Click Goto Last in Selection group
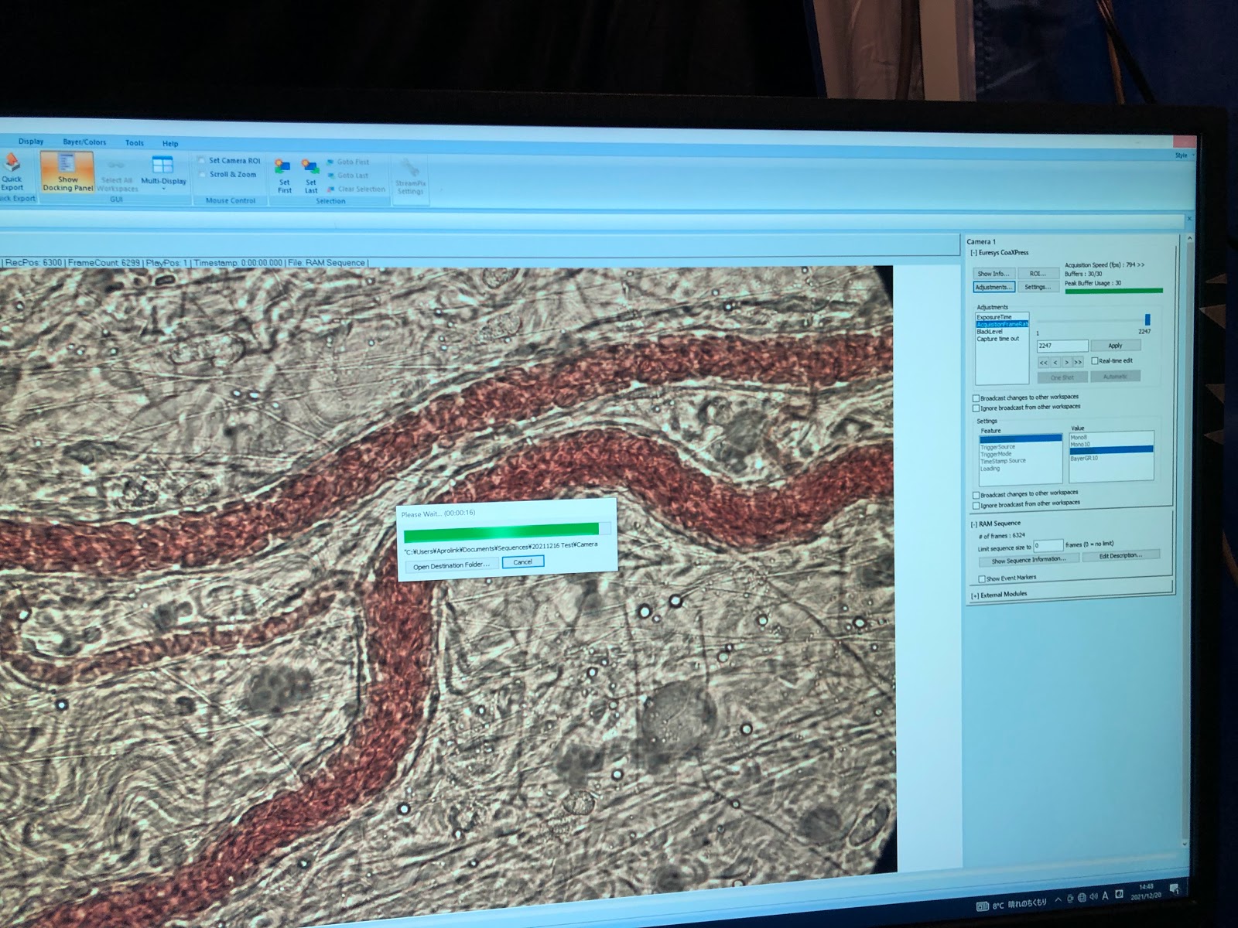1238x928 pixels. (x=347, y=176)
